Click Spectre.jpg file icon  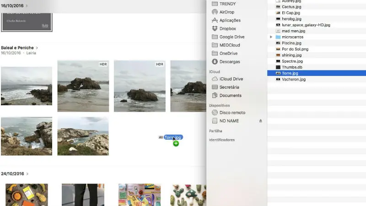(x=278, y=61)
